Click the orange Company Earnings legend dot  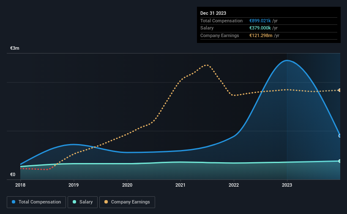coord(106,202)
